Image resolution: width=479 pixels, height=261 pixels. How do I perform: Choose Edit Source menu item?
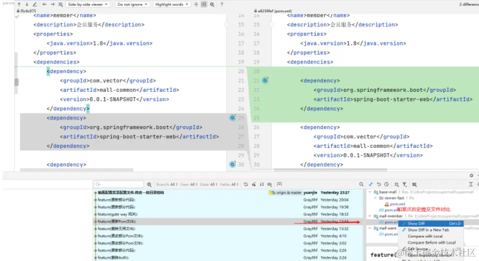coord(431,249)
